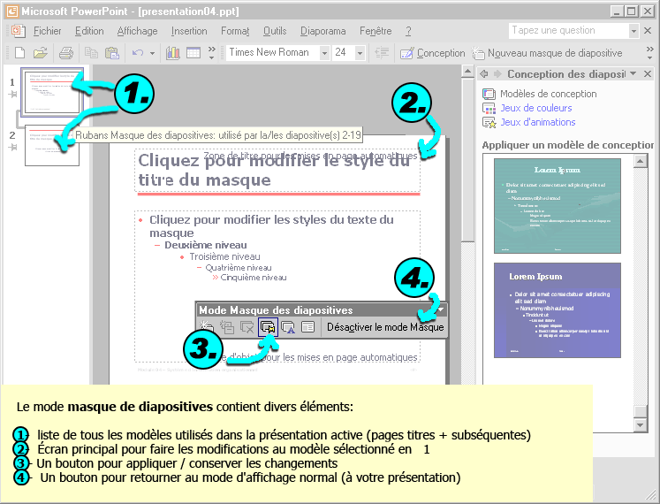Click the Modèles de conception icon
This screenshot has width=660, height=504.
(x=489, y=94)
